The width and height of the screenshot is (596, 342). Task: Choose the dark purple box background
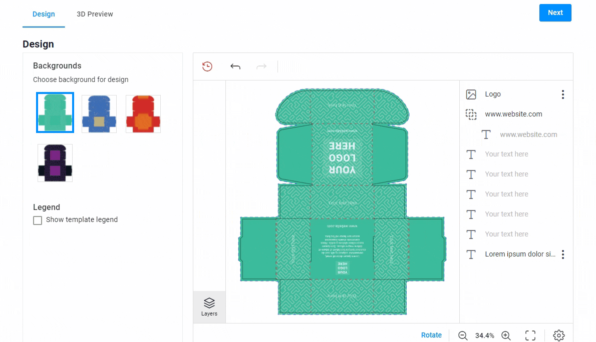tap(55, 163)
